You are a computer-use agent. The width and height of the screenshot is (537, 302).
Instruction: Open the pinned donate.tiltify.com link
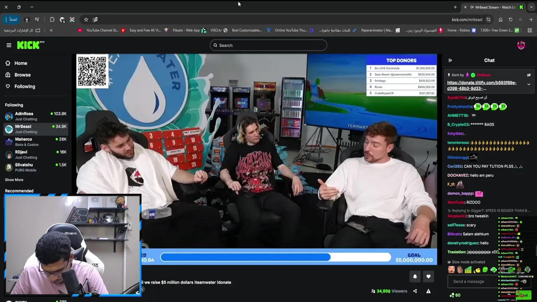[x=482, y=86]
